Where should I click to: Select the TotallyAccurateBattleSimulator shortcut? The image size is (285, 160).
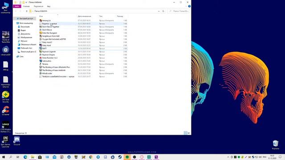point(58,76)
